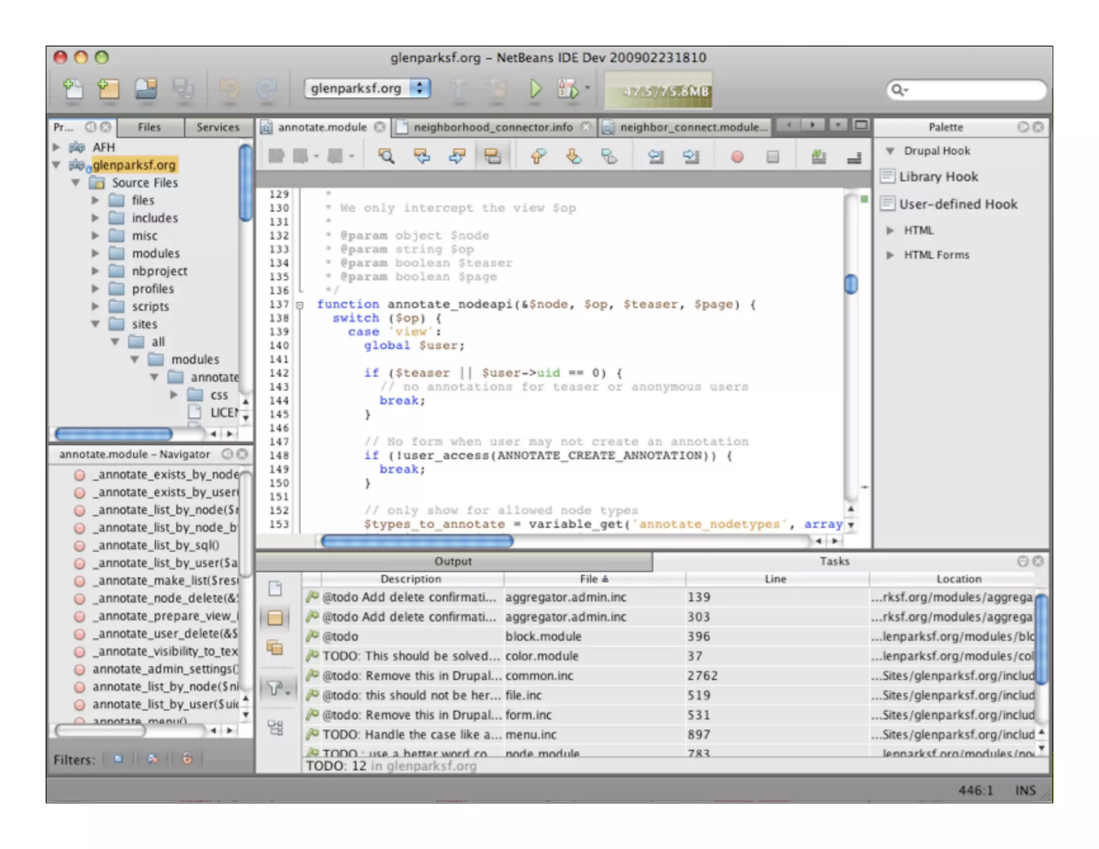The width and height of the screenshot is (1099, 849).
Task: Click the editor horizontal scrollbar thumb
Action: (417, 541)
